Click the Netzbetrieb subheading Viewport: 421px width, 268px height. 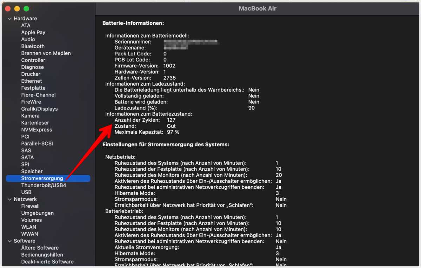coord(120,157)
